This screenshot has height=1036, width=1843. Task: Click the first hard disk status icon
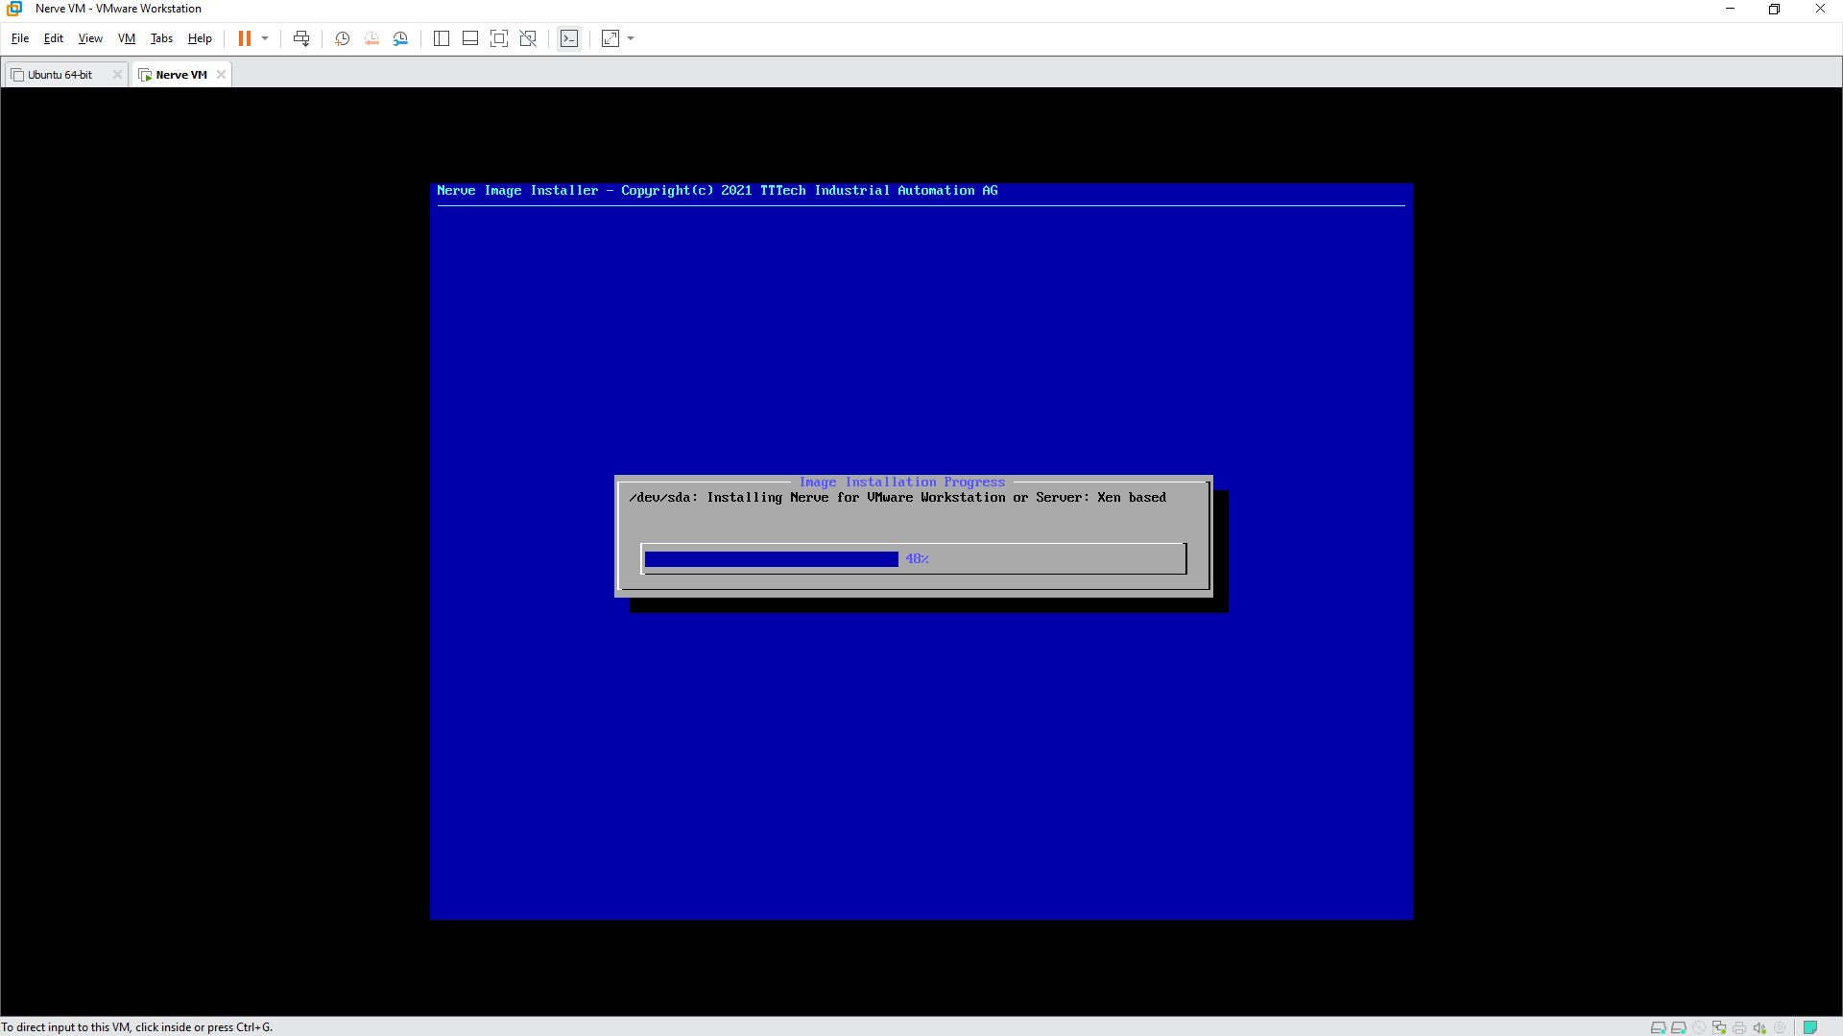[1658, 1027]
